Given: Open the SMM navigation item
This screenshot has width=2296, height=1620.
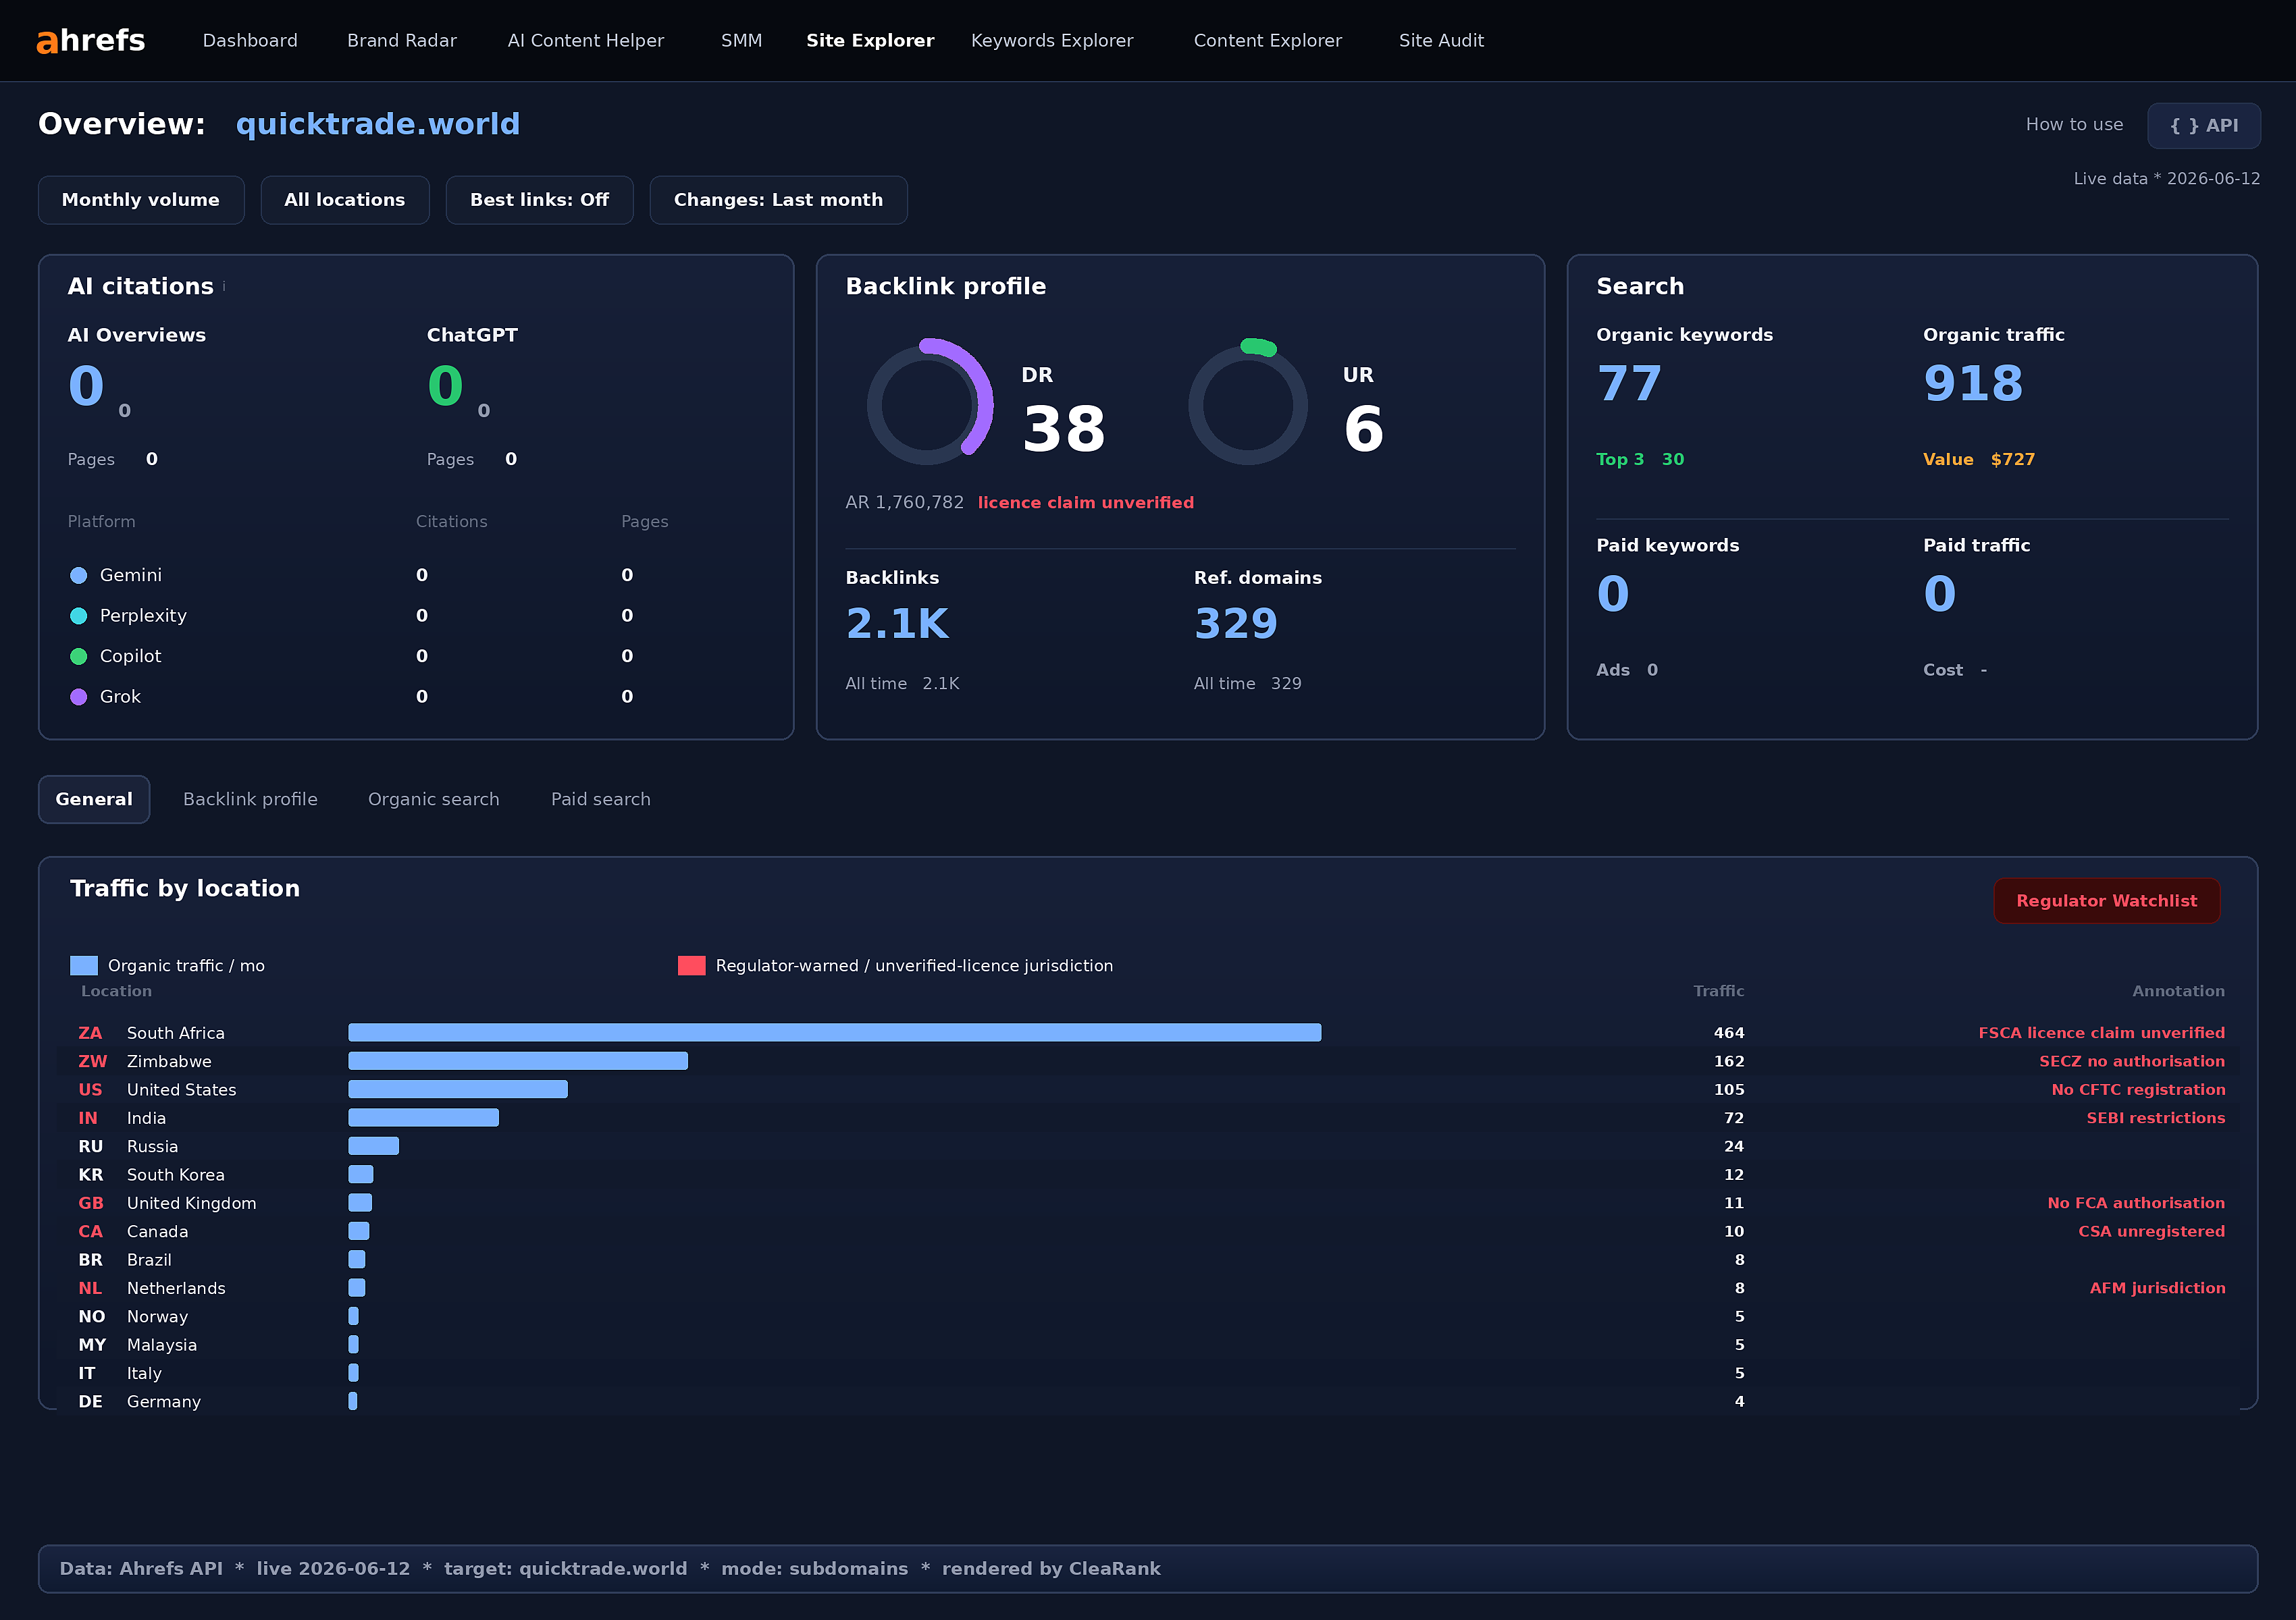Looking at the screenshot, I should pyautogui.click(x=741, y=41).
